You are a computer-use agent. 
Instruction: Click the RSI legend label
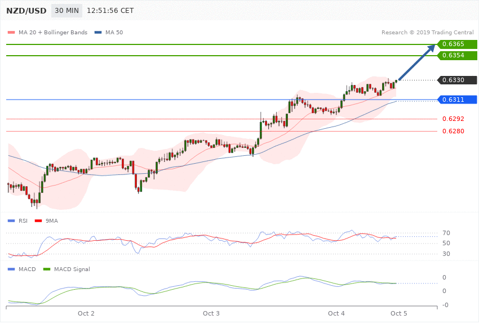pos(23,221)
